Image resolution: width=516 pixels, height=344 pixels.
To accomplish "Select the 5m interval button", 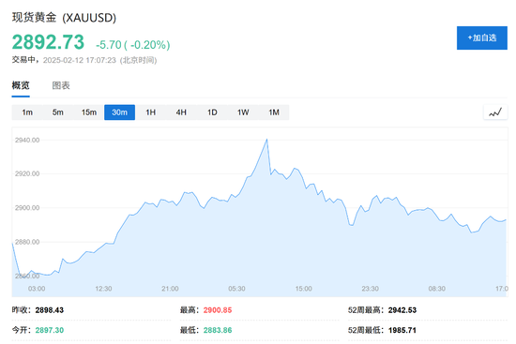I will pos(58,112).
